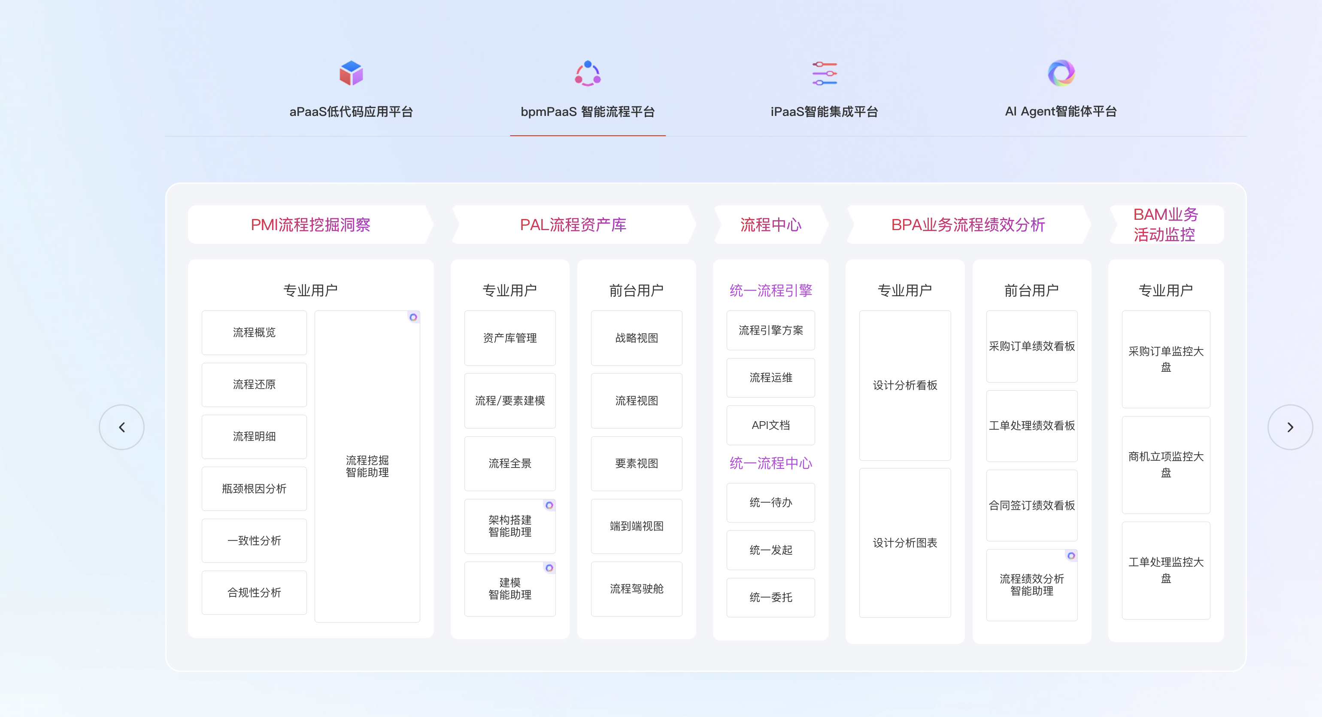The width and height of the screenshot is (1322, 717).
Task: Open the 采购订单监控大盘 card
Action: [1165, 359]
